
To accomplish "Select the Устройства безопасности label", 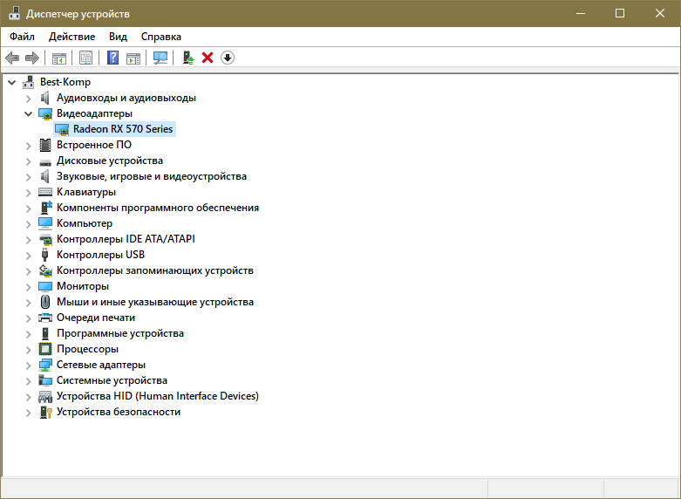I will point(118,412).
